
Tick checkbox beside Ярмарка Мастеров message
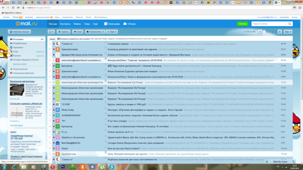click(50, 55)
